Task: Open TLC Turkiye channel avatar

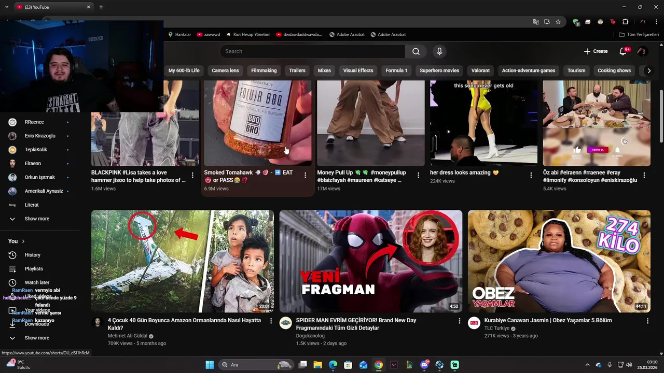Action: pos(474,323)
